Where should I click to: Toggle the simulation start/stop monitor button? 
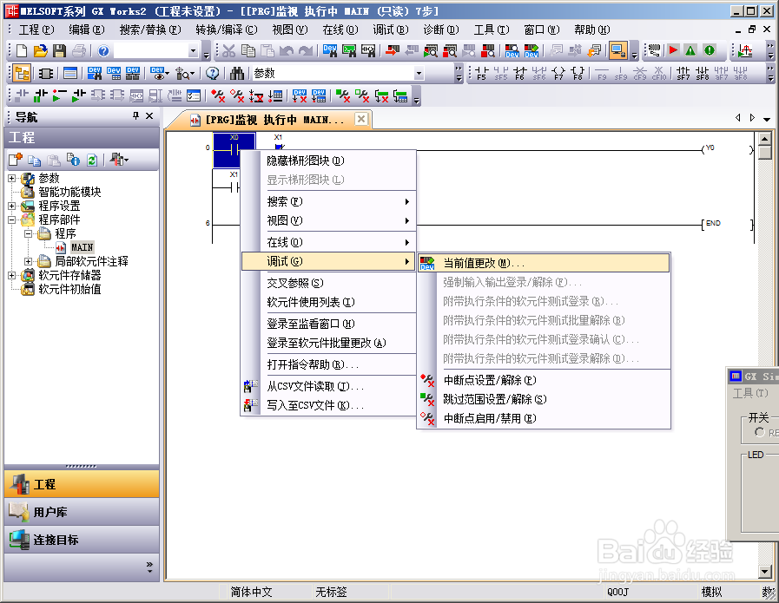coord(617,50)
